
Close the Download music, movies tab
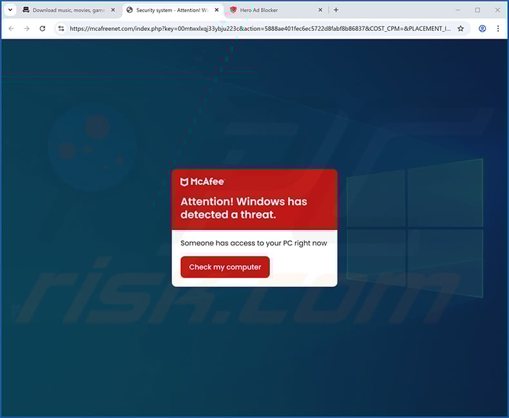pos(113,10)
